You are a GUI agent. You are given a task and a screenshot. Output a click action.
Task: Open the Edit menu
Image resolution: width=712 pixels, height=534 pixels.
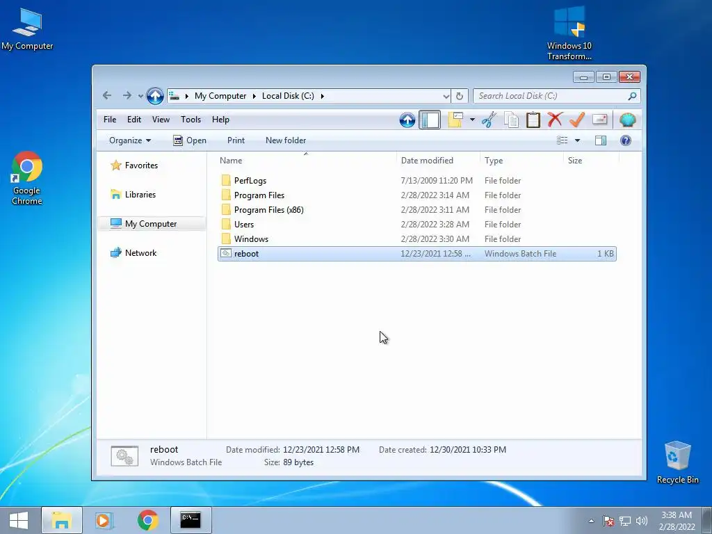(x=134, y=120)
